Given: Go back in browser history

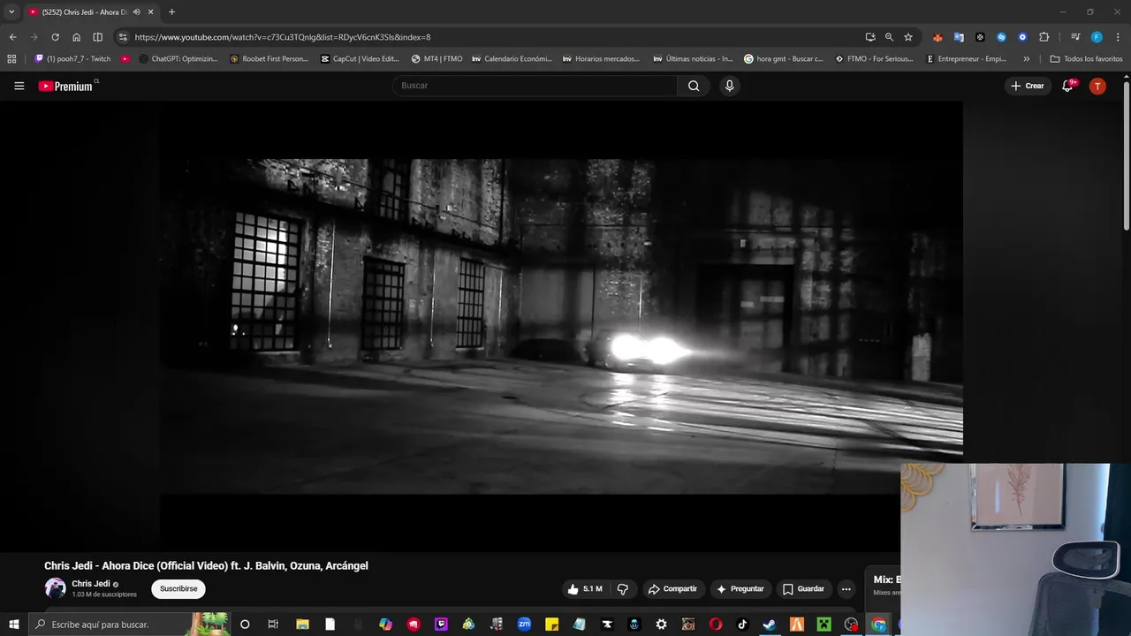Looking at the screenshot, I should tap(12, 37).
